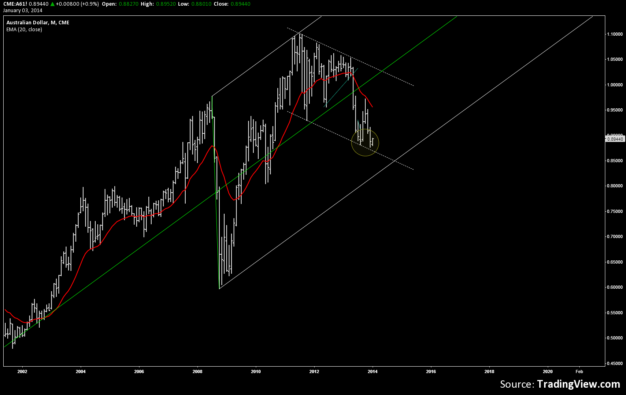Viewport: 626px width, 395px height.
Task: Click the 1.05000 price axis label
Action: (615, 59)
